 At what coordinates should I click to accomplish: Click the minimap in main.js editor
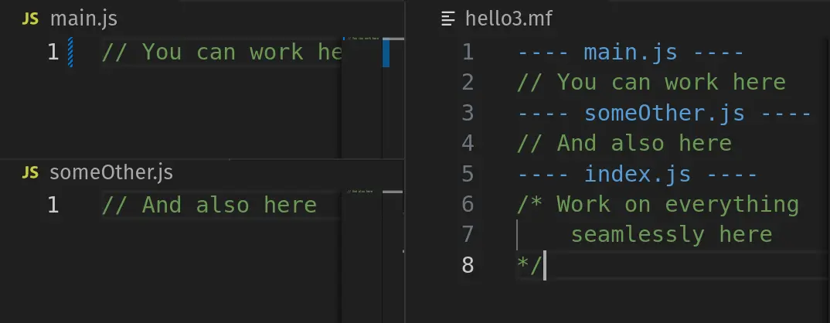[x=362, y=98]
